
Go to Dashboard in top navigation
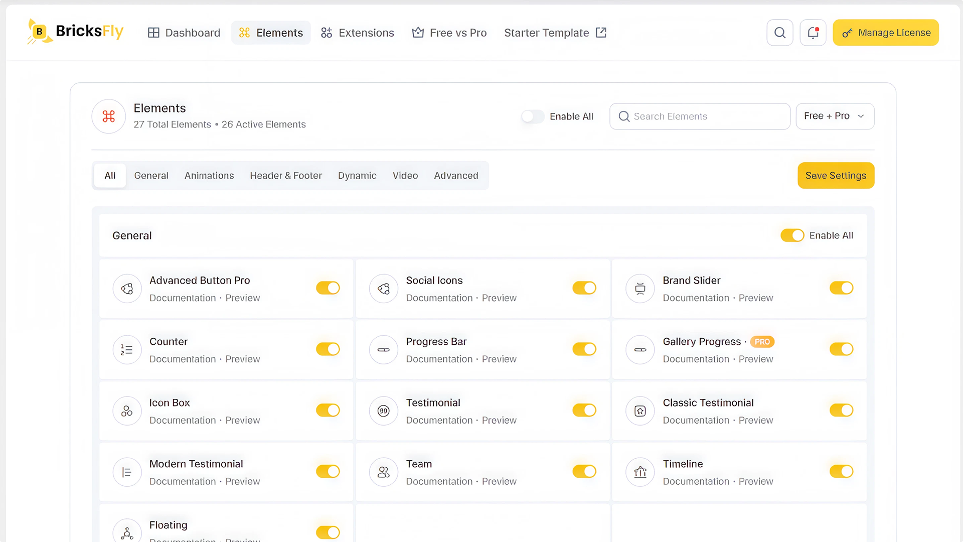click(184, 33)
